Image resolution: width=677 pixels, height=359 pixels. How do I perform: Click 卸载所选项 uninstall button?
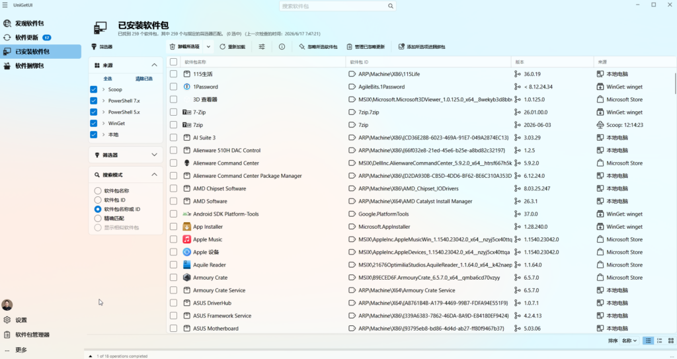pyautogui.click(x=185, y=47)
